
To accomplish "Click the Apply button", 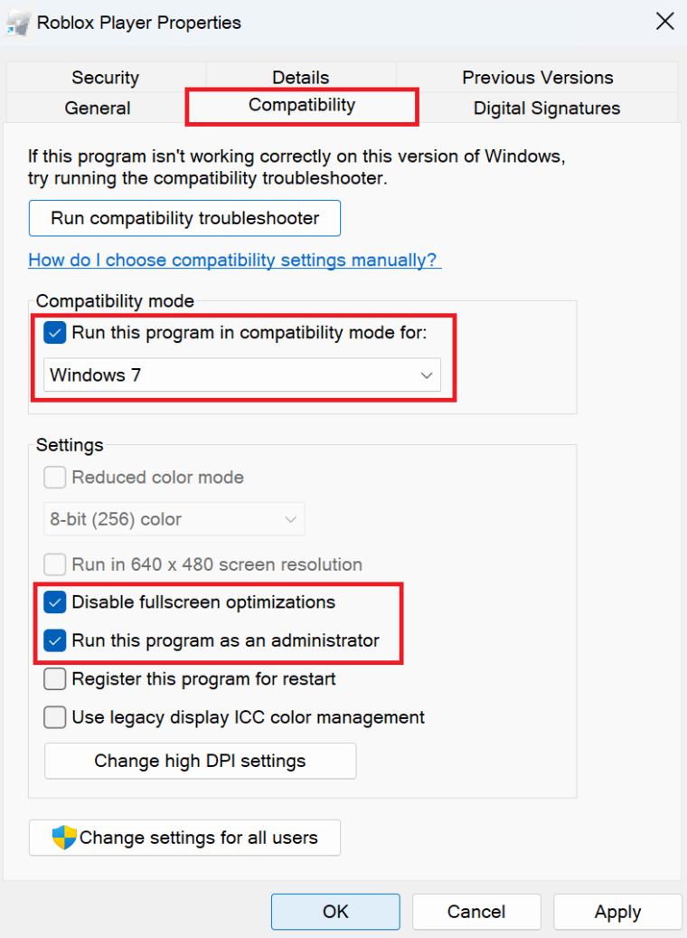I will click(x=617, y=912).
